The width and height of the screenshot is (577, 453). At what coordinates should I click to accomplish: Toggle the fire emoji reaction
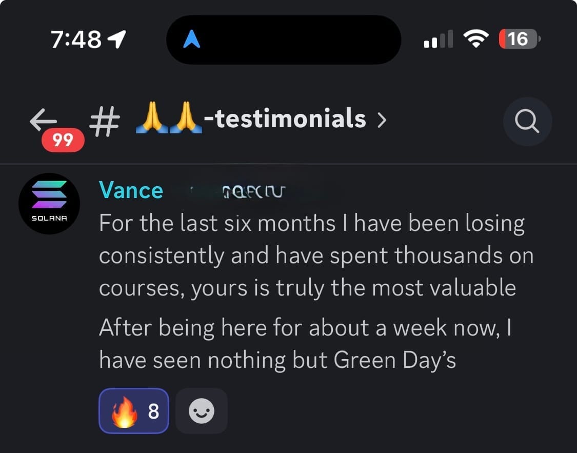click(133, 411)
